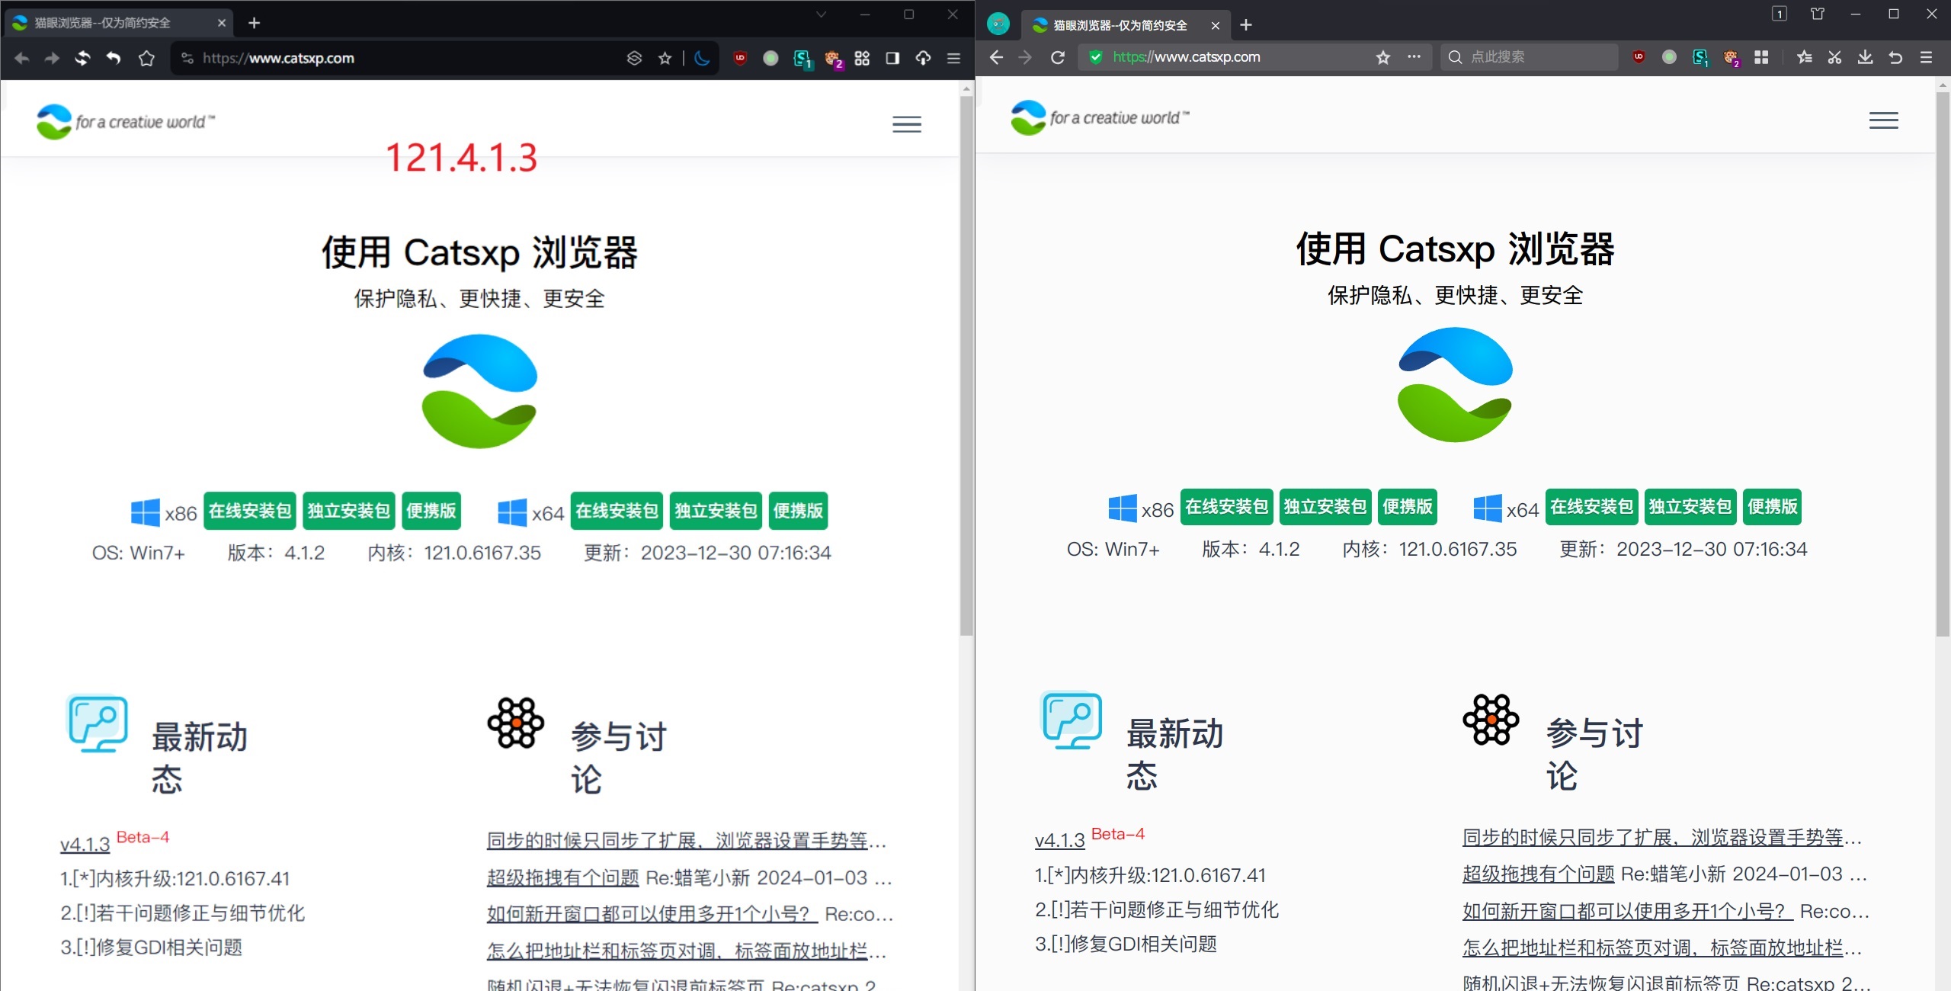
Task: Open site settings icon in left address bar
Action: click(187, 58)
